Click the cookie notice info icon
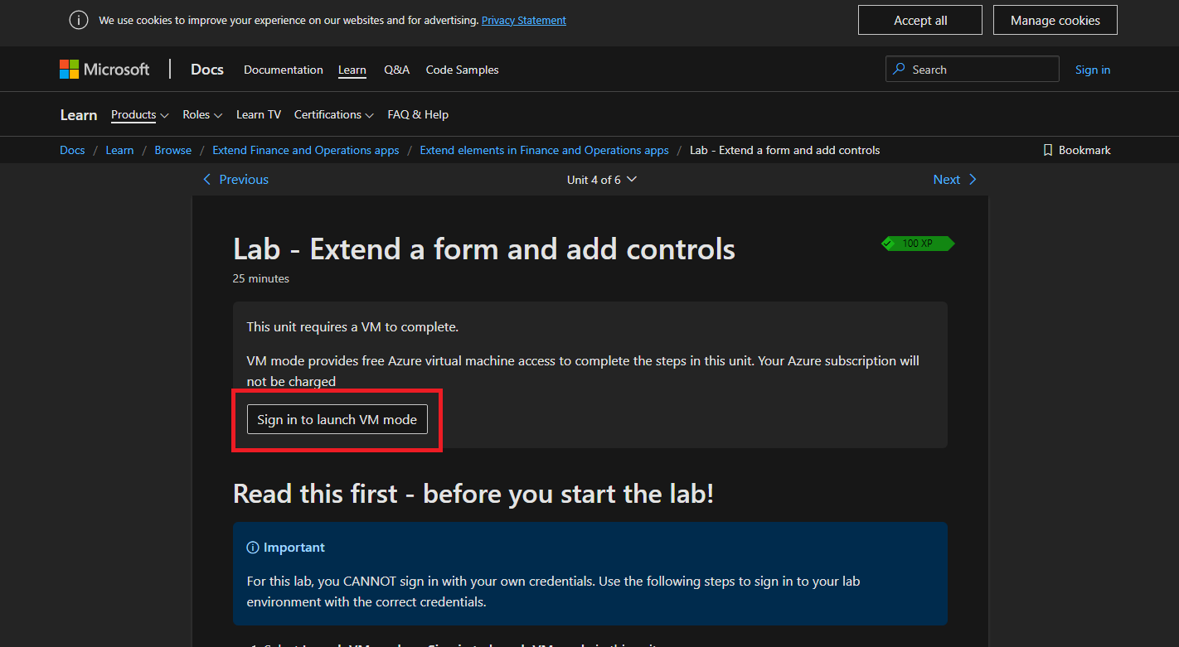This screenshot has height=647, width=1179. 79,20
